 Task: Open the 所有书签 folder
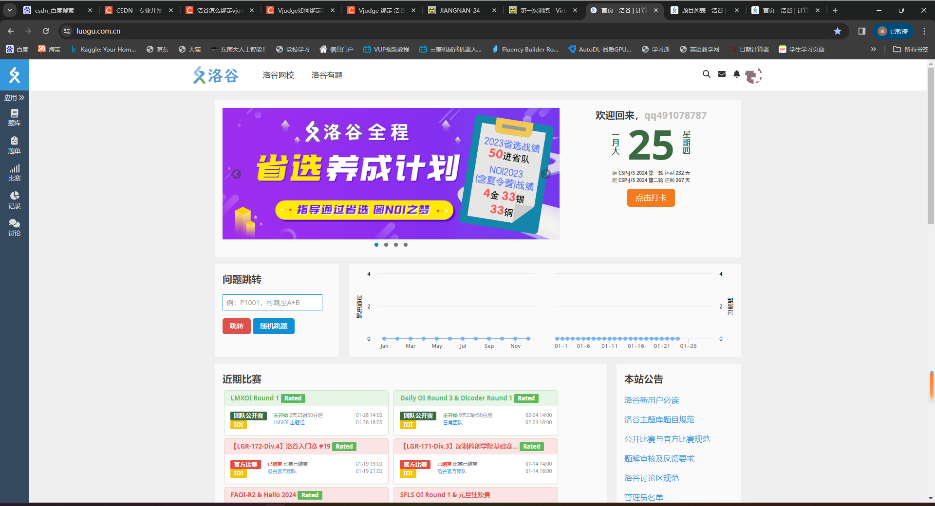[x=910, y=49]
